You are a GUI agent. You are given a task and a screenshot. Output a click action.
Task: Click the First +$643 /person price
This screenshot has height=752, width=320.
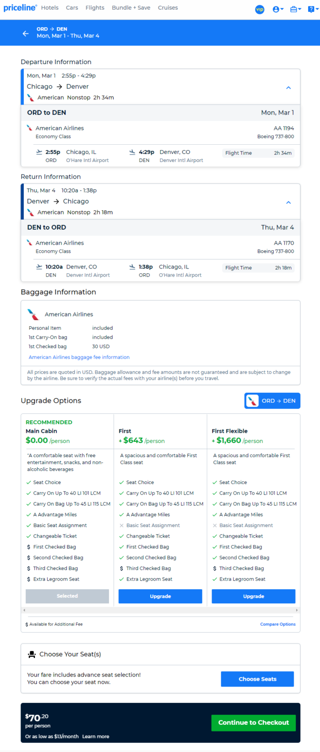click(x=142, y=440)
